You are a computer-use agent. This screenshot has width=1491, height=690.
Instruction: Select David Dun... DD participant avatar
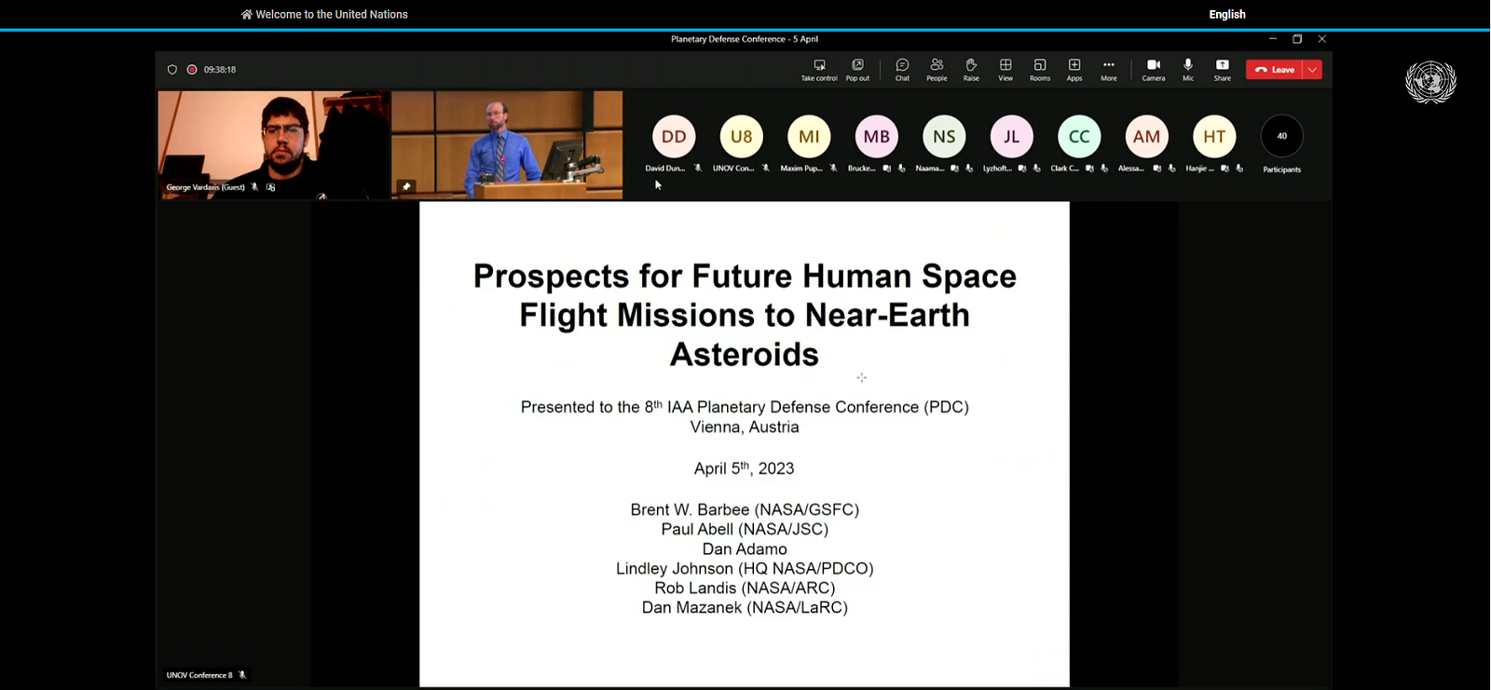tap(674, 136)
